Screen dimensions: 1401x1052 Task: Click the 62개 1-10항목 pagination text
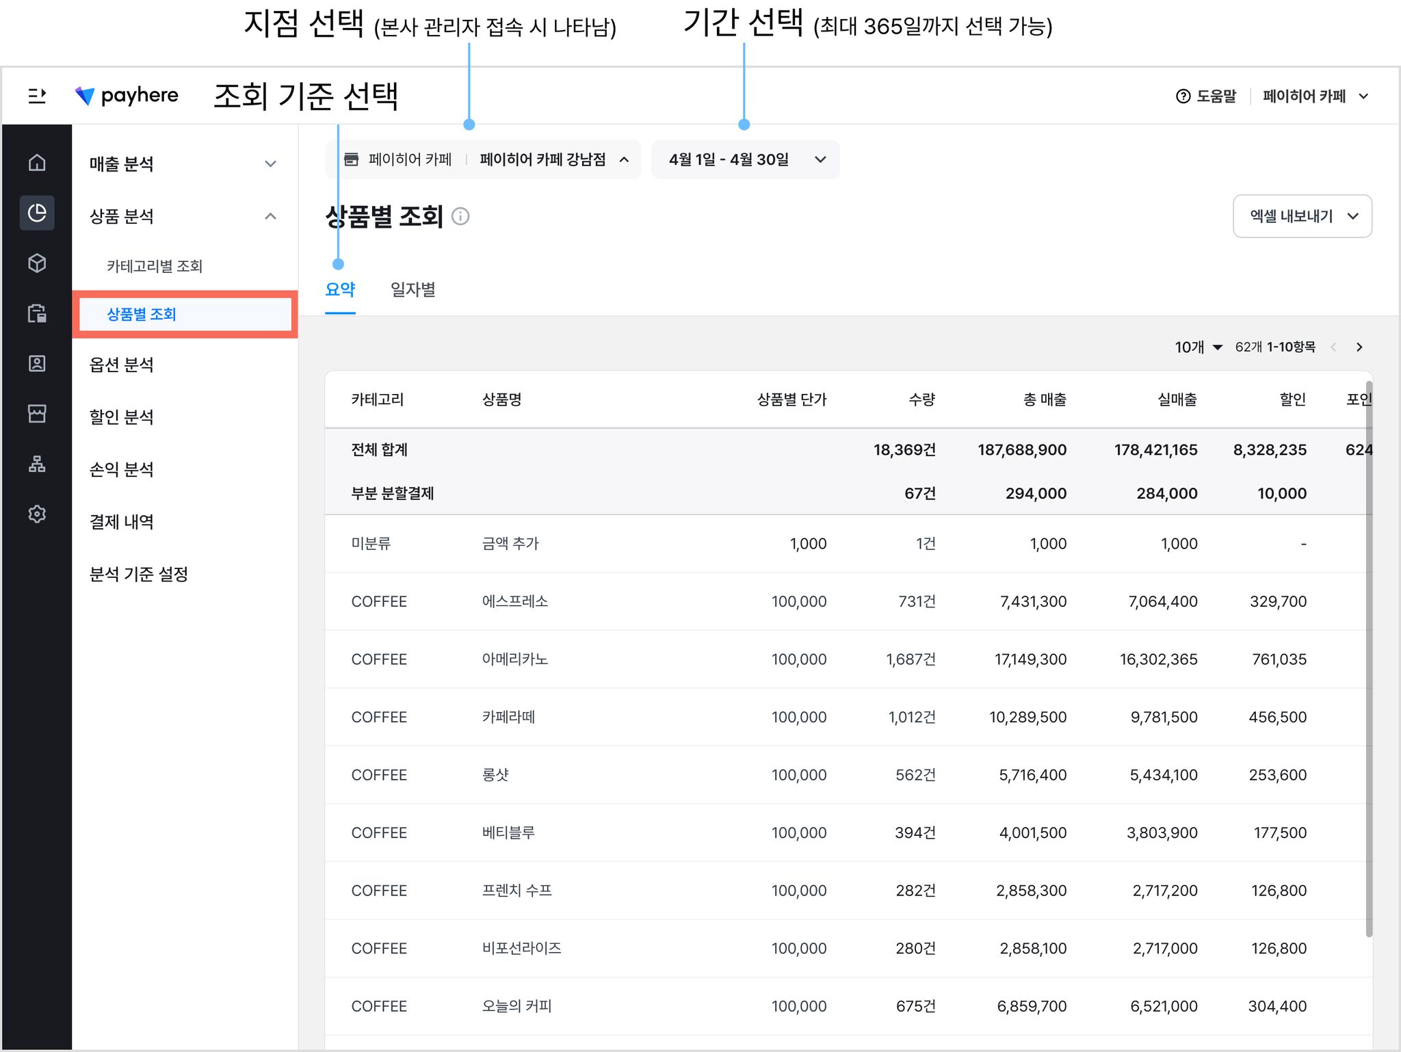(x=1275, y=347)
